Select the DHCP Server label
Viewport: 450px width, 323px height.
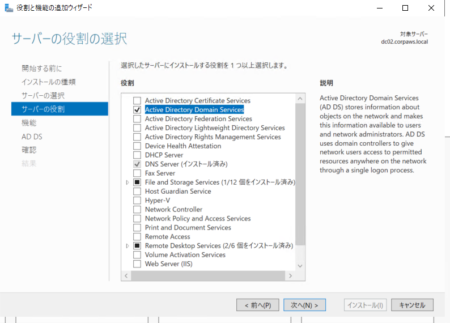pos(164,155)
